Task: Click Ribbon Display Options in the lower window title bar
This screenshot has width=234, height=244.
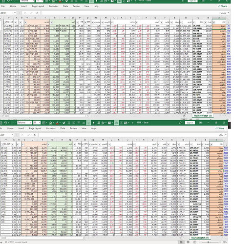Action: pos(200,122)
